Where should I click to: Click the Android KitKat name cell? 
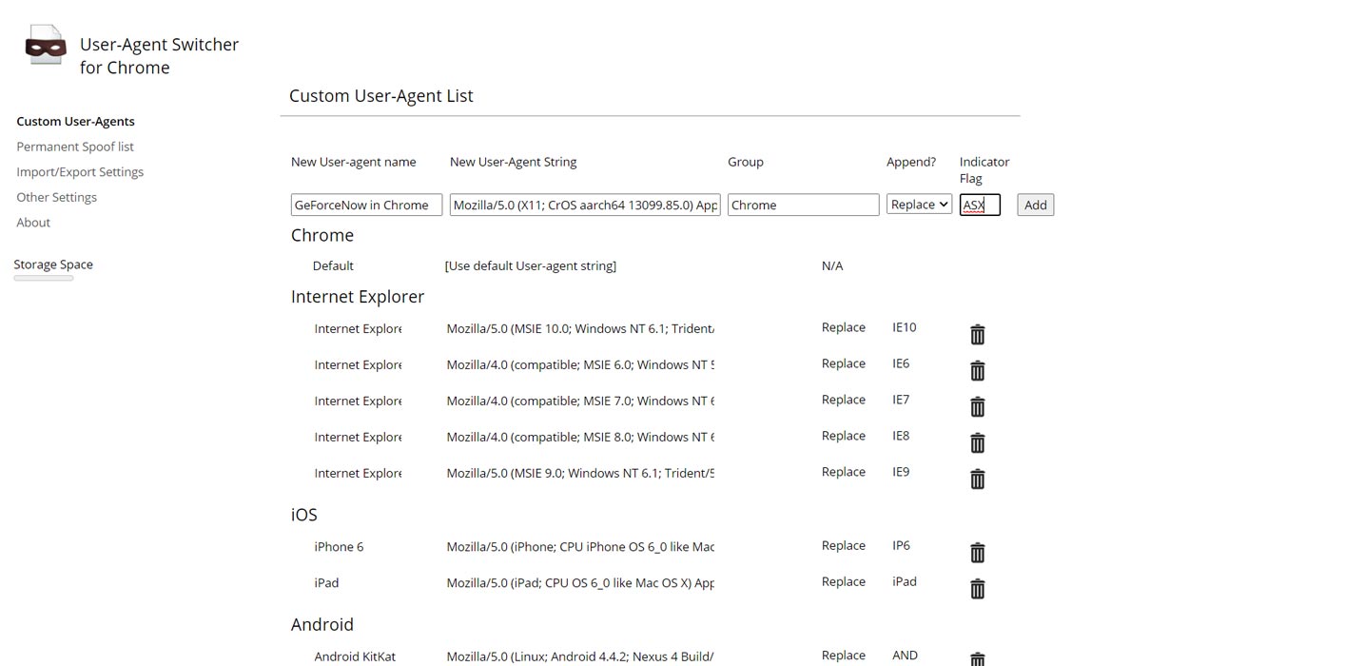coord(355,656)
